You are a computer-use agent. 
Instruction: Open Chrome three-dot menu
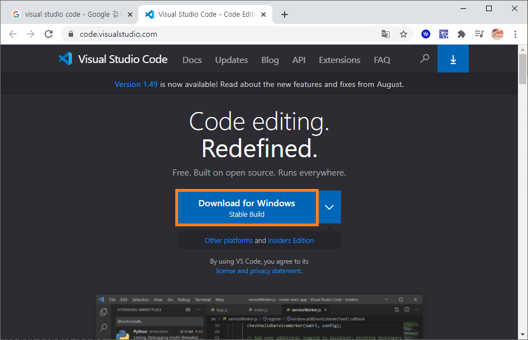(515, 34)
